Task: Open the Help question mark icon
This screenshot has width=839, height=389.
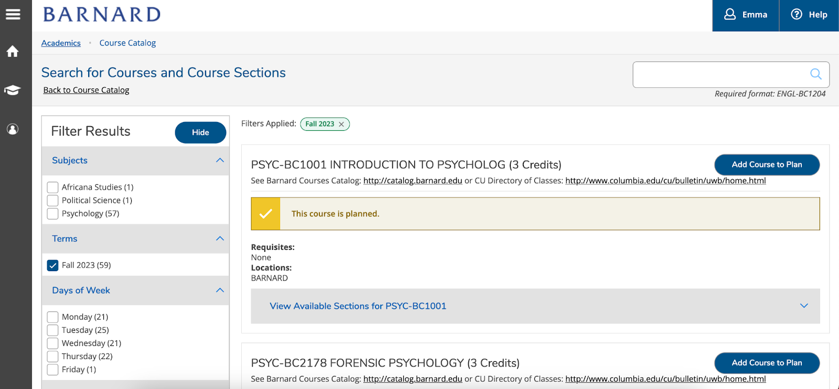Action: (797, 15)
